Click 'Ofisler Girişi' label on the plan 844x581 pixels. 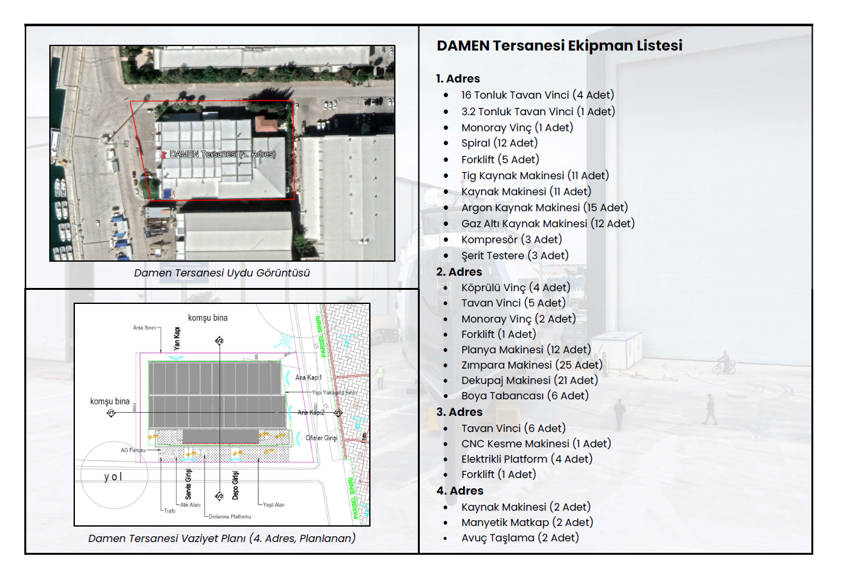(321, 438)
